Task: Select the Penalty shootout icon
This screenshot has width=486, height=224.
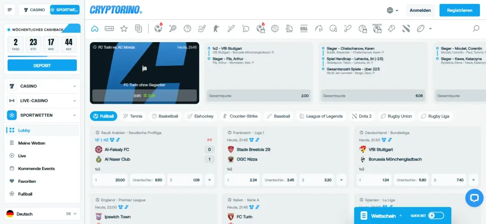Action: [377, 28]
